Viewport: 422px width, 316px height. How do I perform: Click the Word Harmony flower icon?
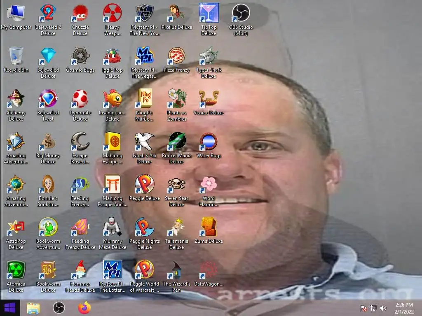click(209, 184)
